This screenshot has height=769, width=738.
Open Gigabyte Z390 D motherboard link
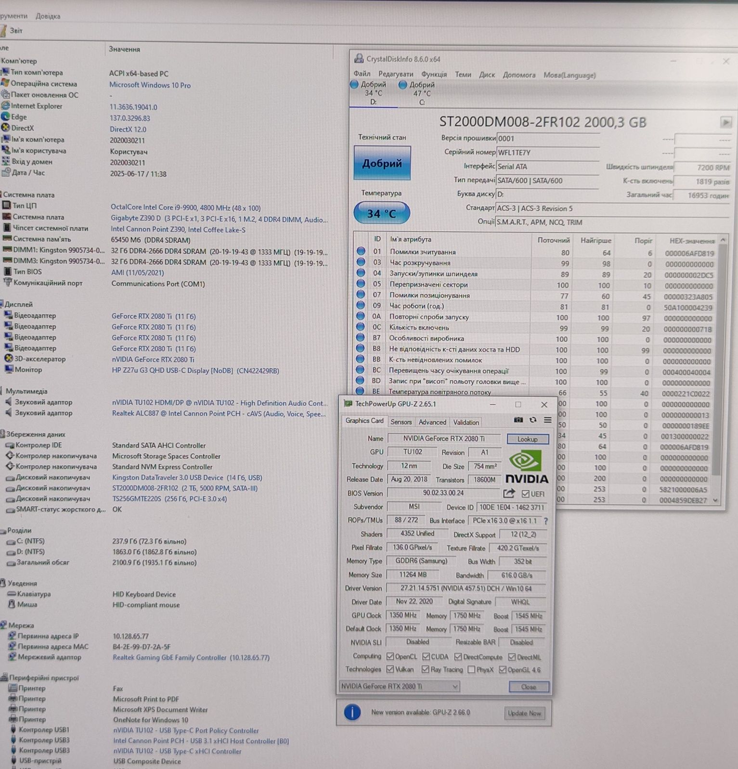tap(220, 219)
